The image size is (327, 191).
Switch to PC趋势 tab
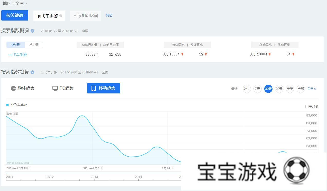(63, 88)
